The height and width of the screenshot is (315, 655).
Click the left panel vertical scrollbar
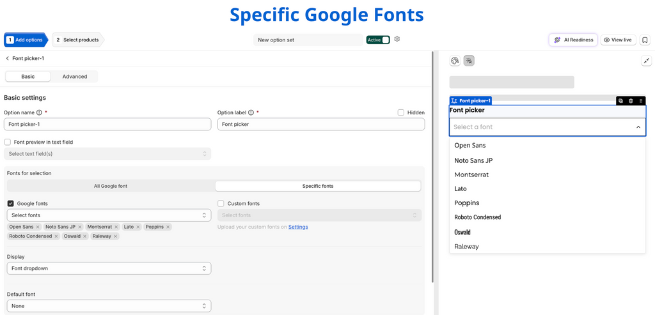[432, 167]
